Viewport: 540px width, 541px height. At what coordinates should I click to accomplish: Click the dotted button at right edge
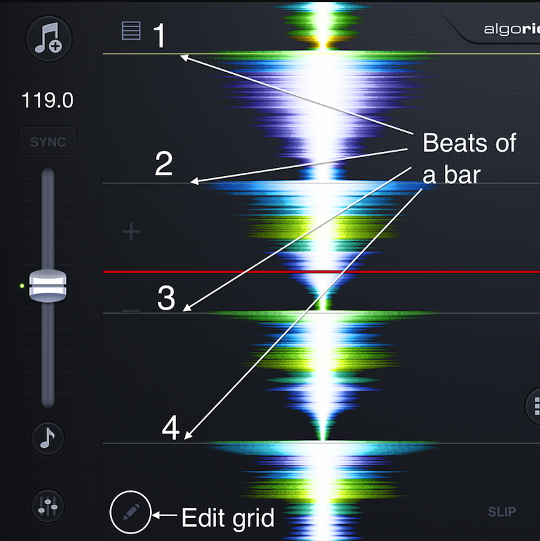pos(535,406)
